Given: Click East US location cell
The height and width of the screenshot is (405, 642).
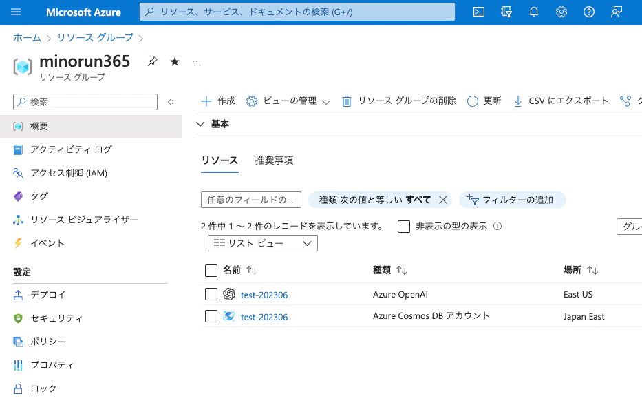Looking at the screenshot, I should pos(578,294).
